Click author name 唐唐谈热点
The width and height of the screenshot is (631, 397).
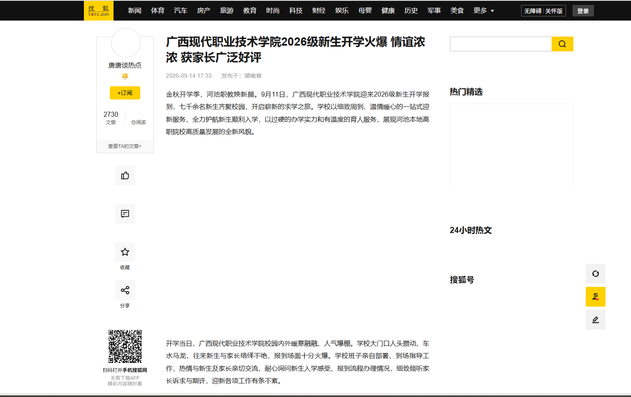coord(125,65)
